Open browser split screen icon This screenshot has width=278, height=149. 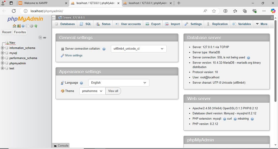[225, 11]
